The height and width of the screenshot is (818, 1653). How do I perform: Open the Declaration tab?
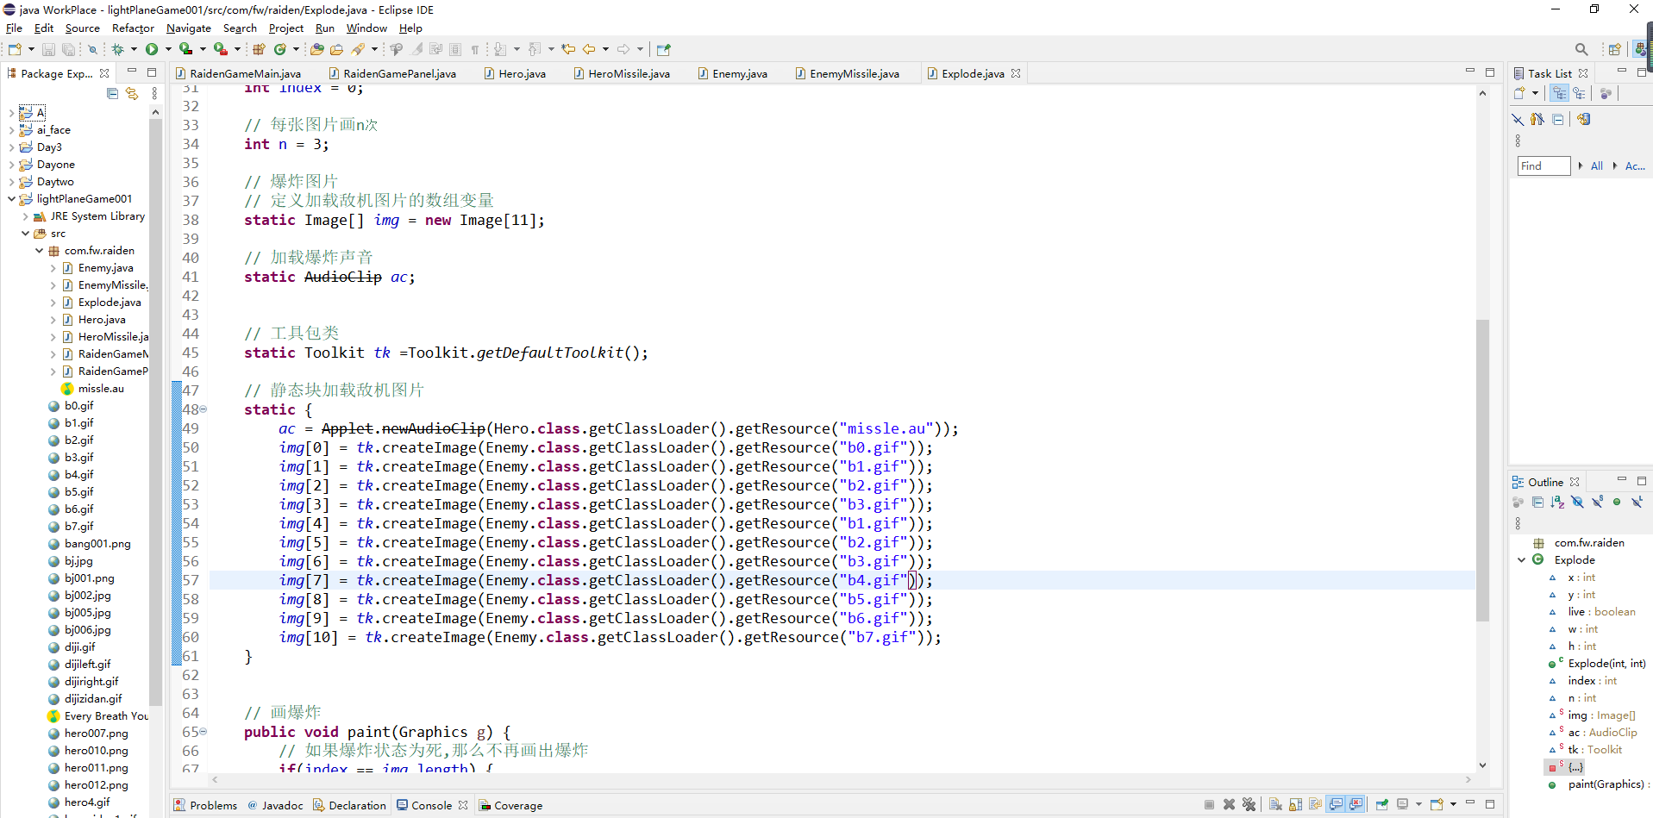349,805
